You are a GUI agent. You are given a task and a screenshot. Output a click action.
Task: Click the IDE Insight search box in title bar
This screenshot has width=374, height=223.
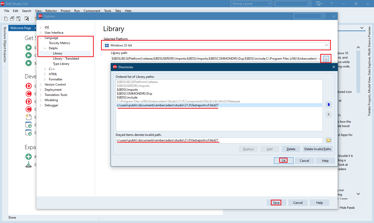click(x=293, y=4)
